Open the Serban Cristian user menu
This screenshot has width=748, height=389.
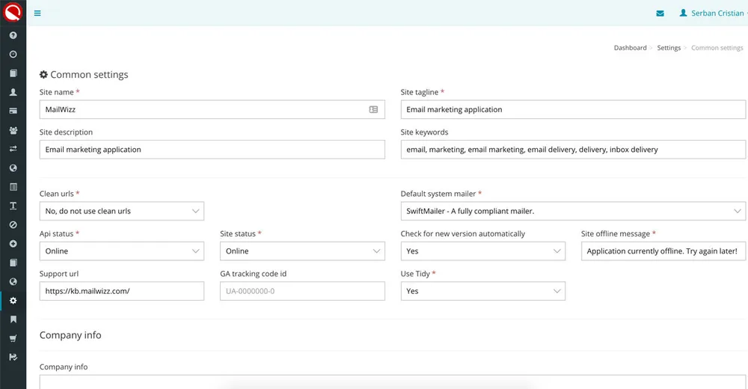pos(713,13)
